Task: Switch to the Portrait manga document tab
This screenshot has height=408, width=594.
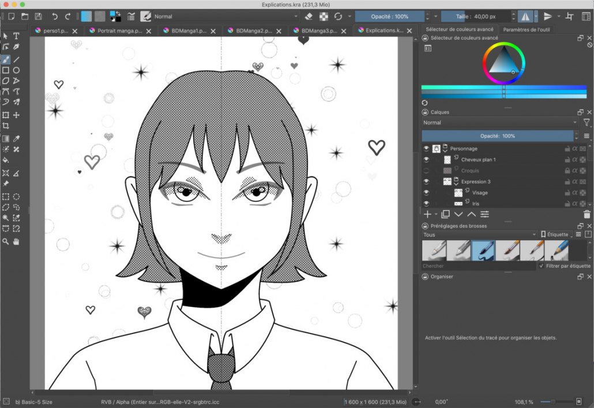Action: coord(118,31)
